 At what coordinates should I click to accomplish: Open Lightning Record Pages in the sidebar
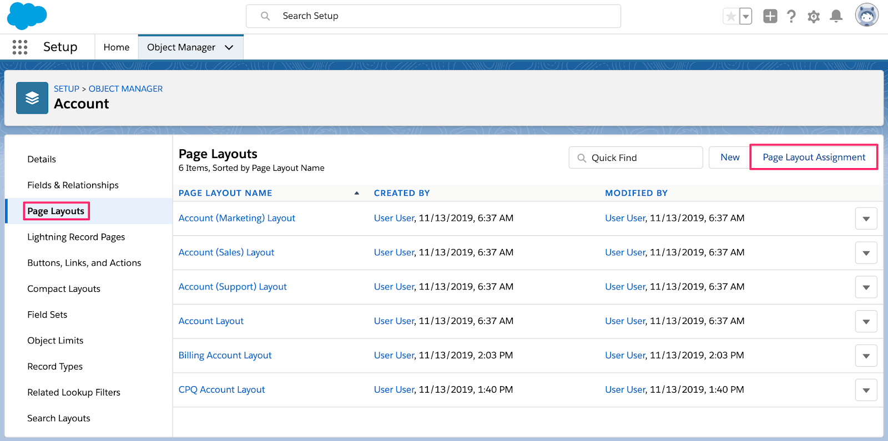[76, 237]
